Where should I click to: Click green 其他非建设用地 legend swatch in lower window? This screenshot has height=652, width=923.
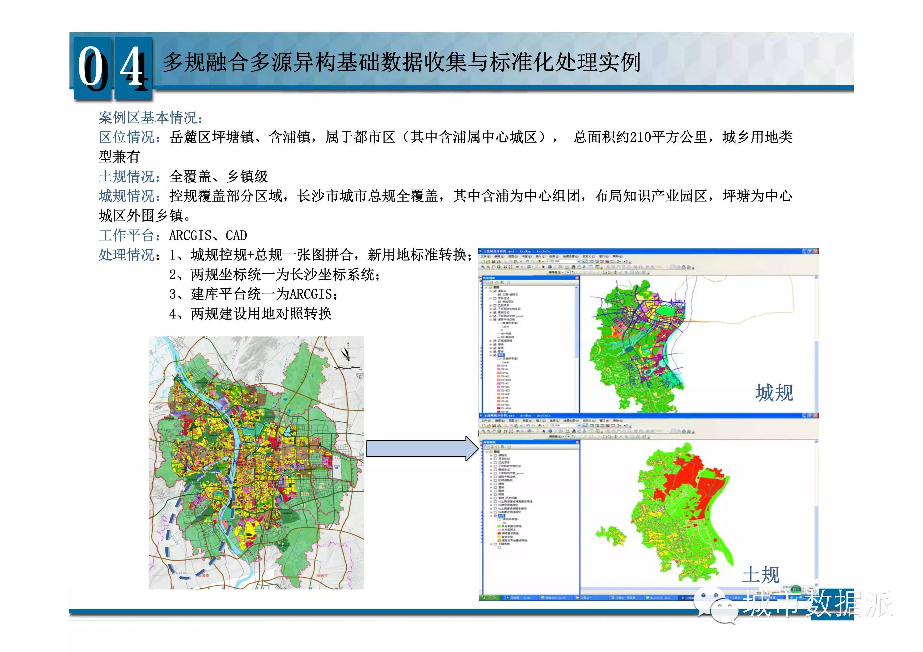499,526
